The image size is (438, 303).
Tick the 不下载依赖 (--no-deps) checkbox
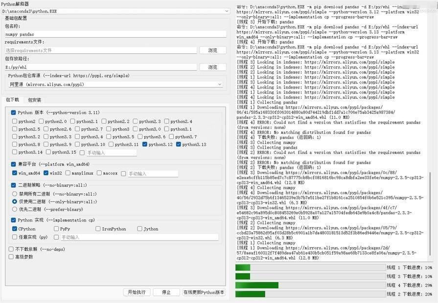click(x=11, y=249)
